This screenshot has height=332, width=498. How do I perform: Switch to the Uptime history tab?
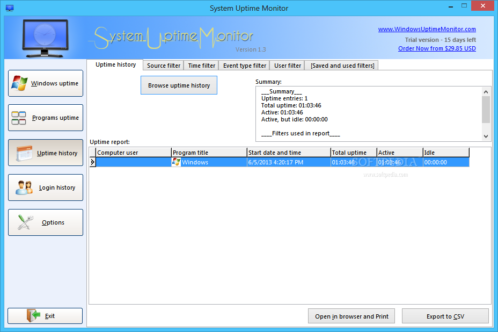pyautogui.click(x=115, y=64)
